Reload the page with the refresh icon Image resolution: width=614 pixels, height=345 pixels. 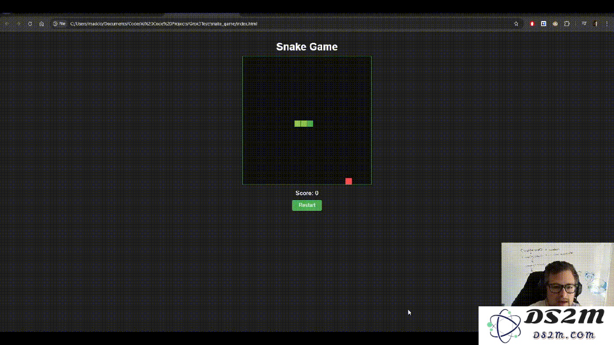(30, 24)
